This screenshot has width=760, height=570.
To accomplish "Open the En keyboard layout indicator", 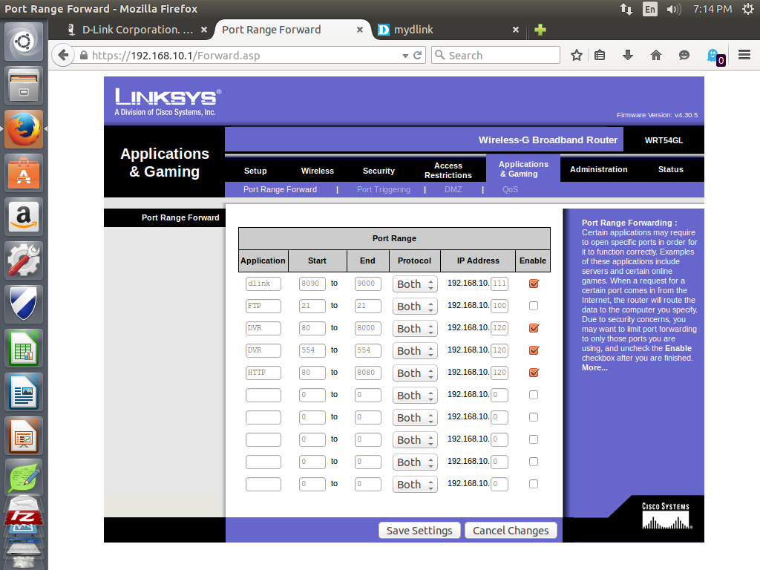I will (650, 9).
